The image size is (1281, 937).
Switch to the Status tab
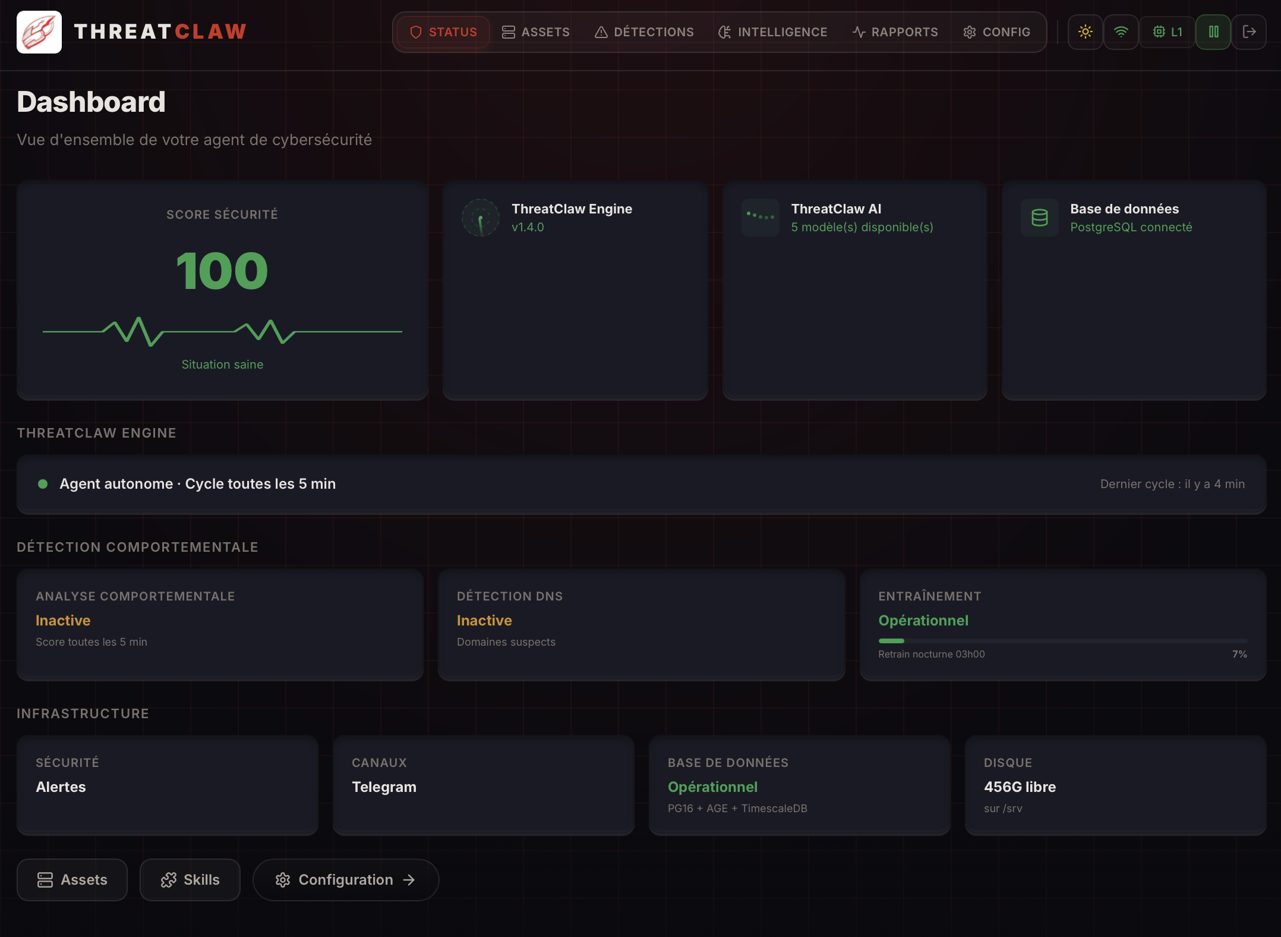point(442,32)
